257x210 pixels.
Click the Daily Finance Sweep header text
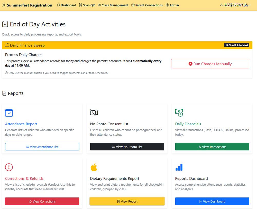pos(27,45)
